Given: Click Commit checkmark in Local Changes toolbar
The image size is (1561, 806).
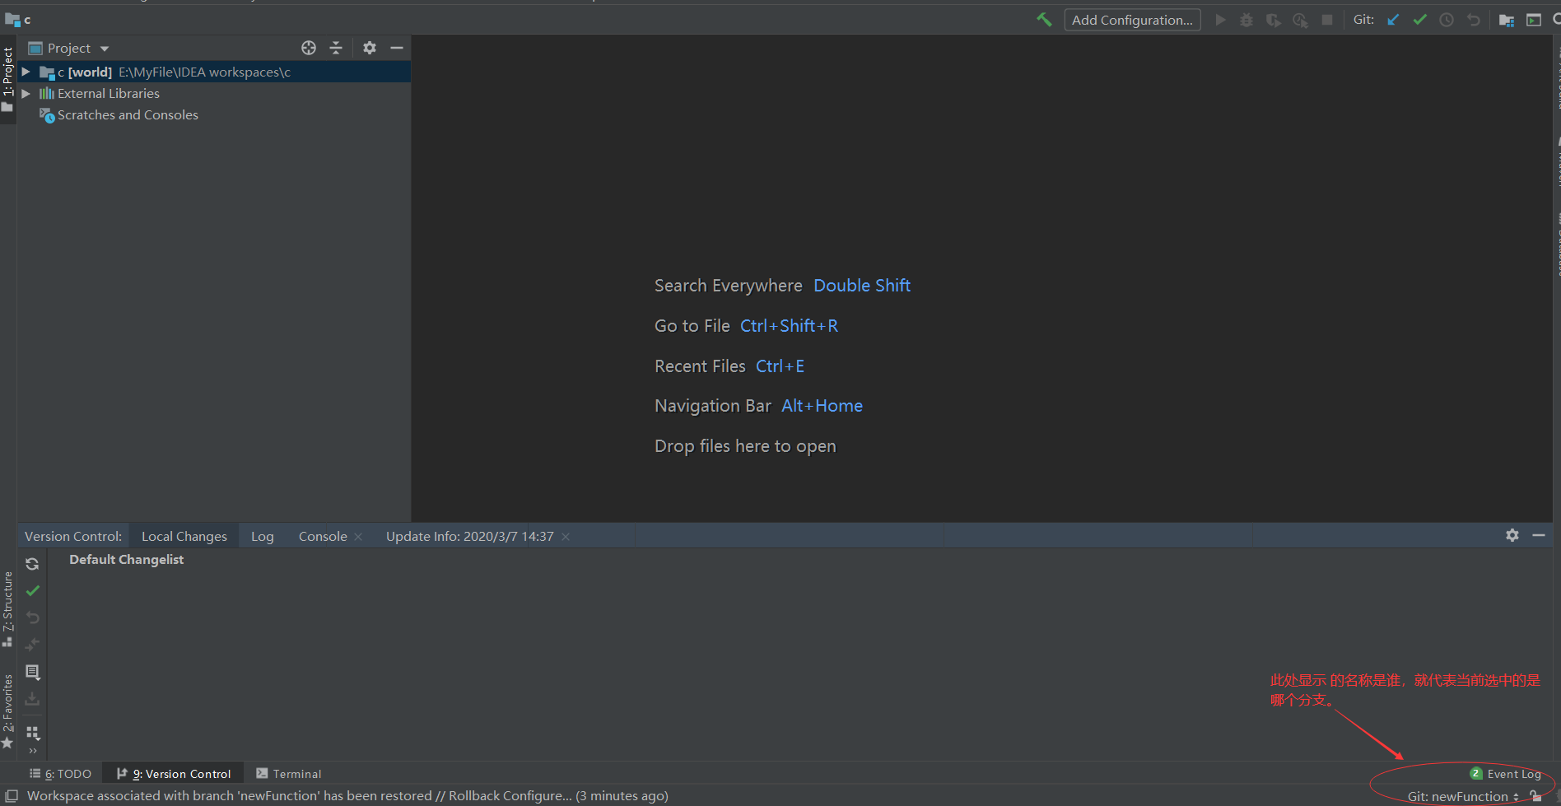Looking at the screenshot, I should point(32,591).
